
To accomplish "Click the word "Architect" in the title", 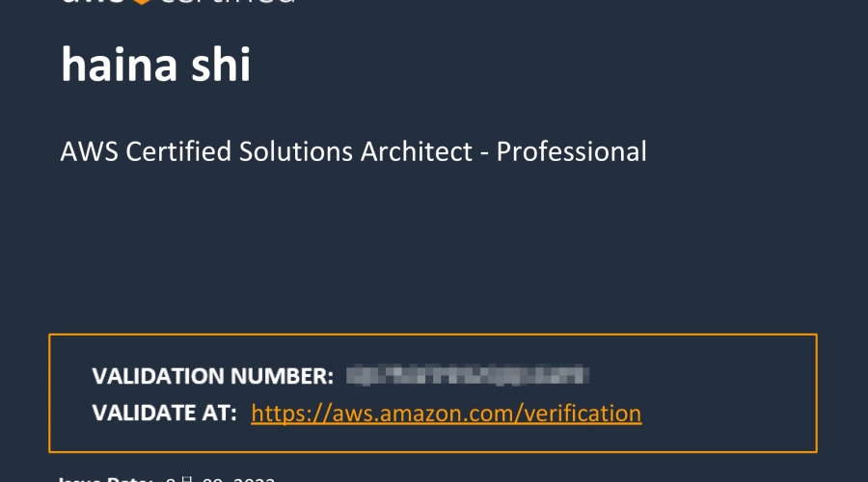I will (x=417, y=151).
